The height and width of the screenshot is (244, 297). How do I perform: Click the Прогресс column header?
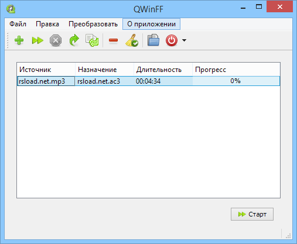236,70
